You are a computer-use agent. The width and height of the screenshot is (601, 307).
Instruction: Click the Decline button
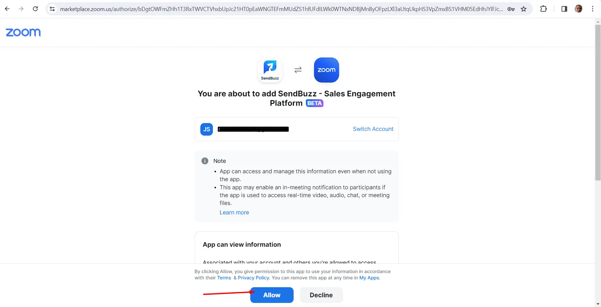click(x=321, y=295)
